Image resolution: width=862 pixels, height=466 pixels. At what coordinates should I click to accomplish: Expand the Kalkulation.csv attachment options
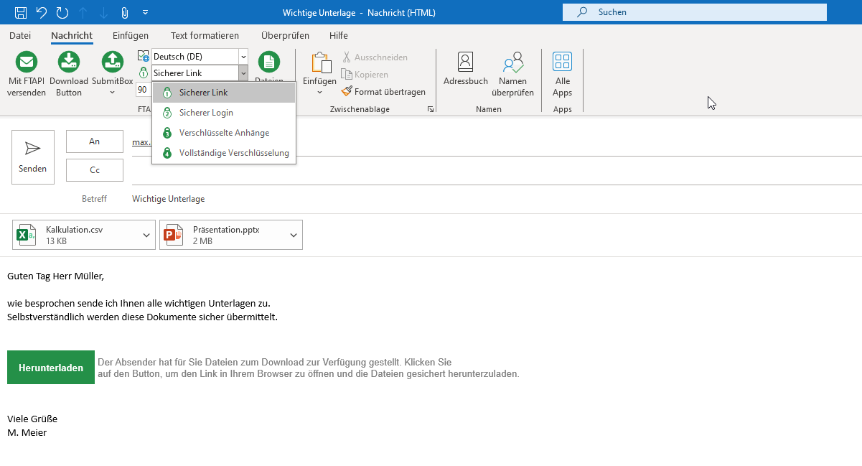coord(146,234)
